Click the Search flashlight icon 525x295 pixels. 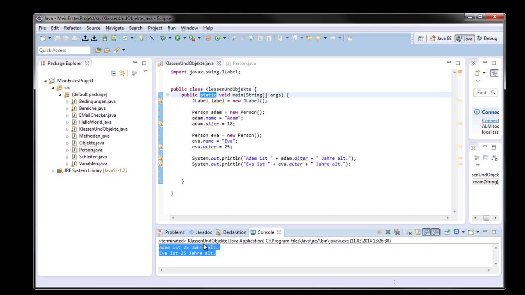coord(116,50)
